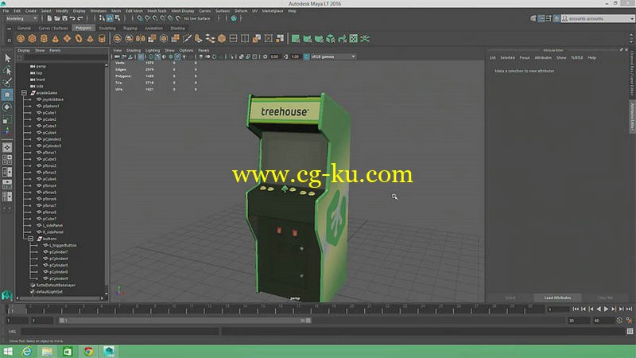Open the Attribute Editor Focus menu
Image resolution: width=636 pixels, height=358 pixels.
(525, 57)
